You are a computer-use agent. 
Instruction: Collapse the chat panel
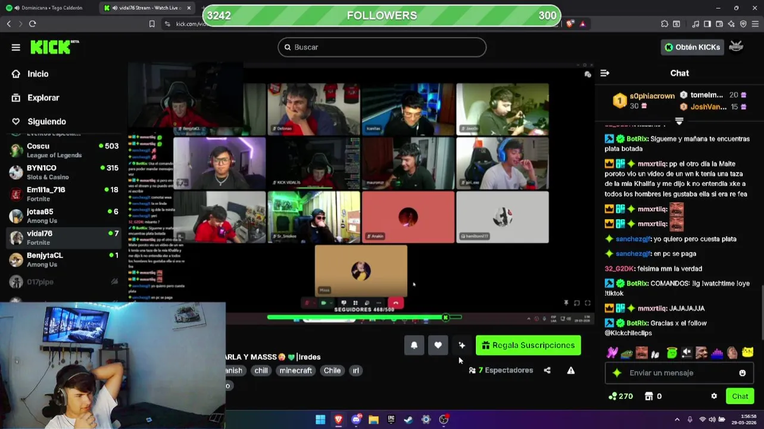(x=604, y=73)
